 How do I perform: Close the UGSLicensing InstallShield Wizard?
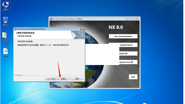82,29
